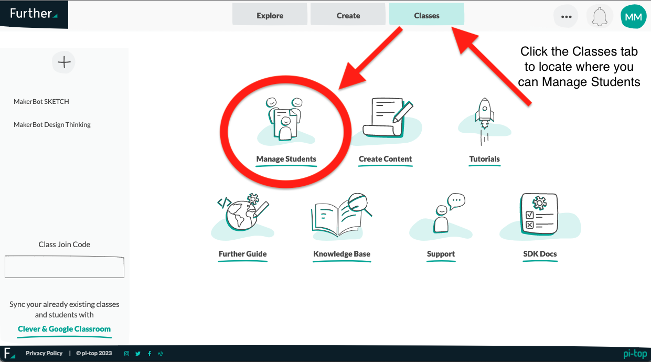Screen dimensions: 651x362
Task: Open the MM user profile avatar
Action: [x=634, y=17]
